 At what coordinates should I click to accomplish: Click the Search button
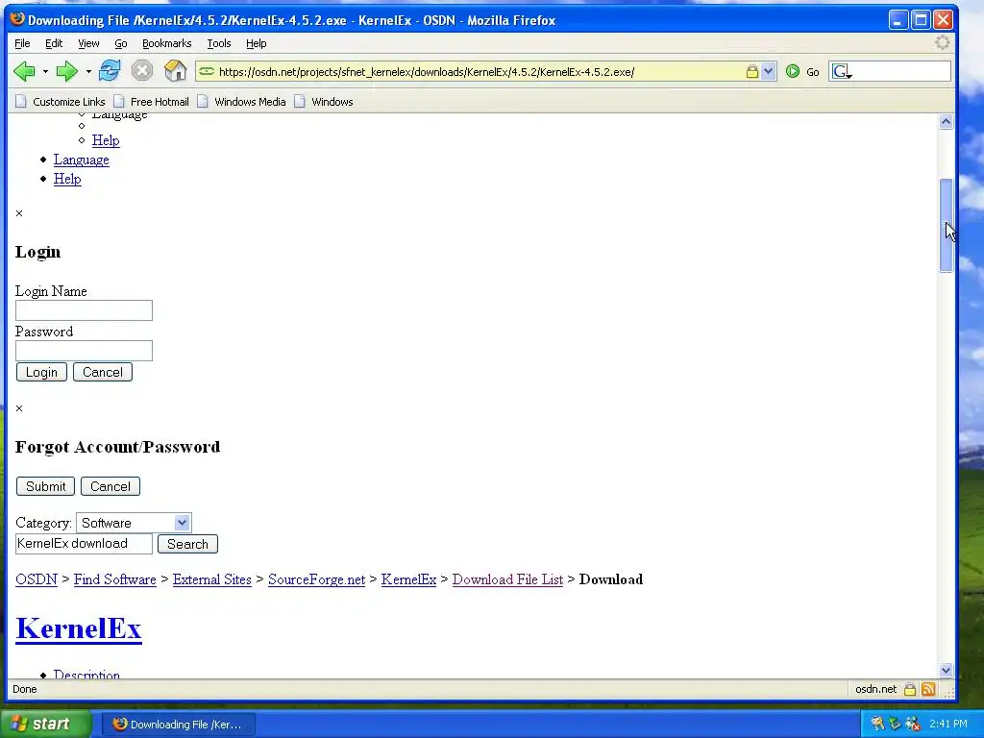tap(187, 544)
